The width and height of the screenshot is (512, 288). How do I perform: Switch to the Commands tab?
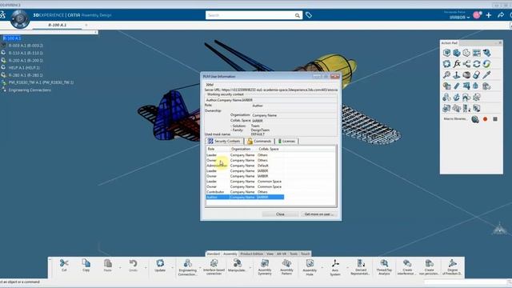pos(259,141)
